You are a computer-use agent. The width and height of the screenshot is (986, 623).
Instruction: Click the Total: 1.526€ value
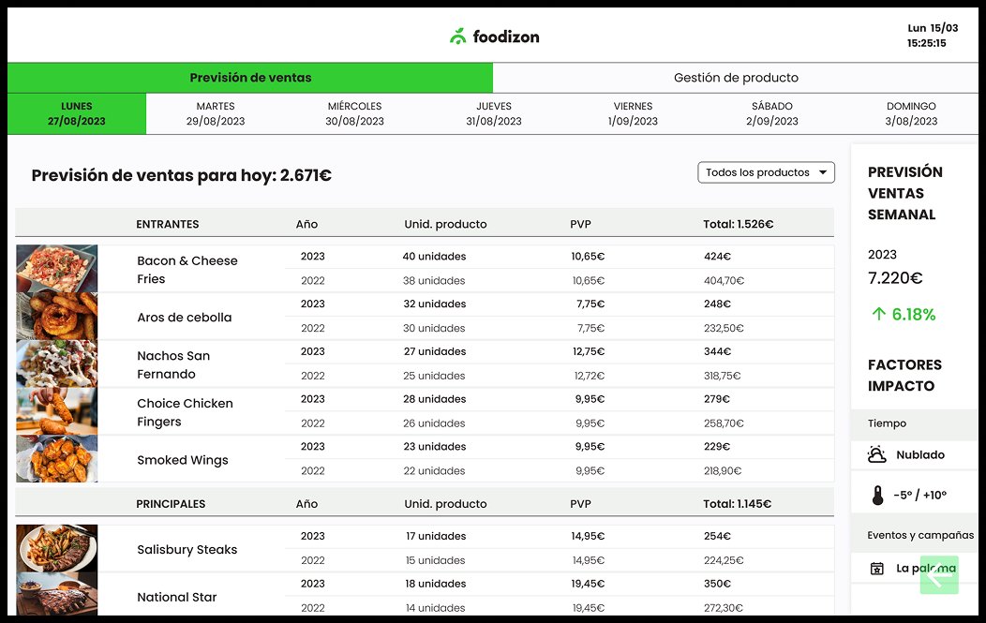[x=739, y=224]
